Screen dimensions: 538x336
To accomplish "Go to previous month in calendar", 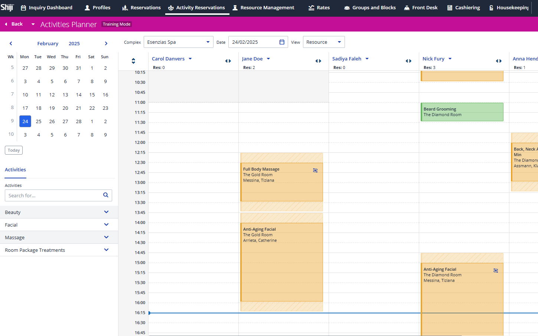I will pyautogui.click(x=11, y=43).
